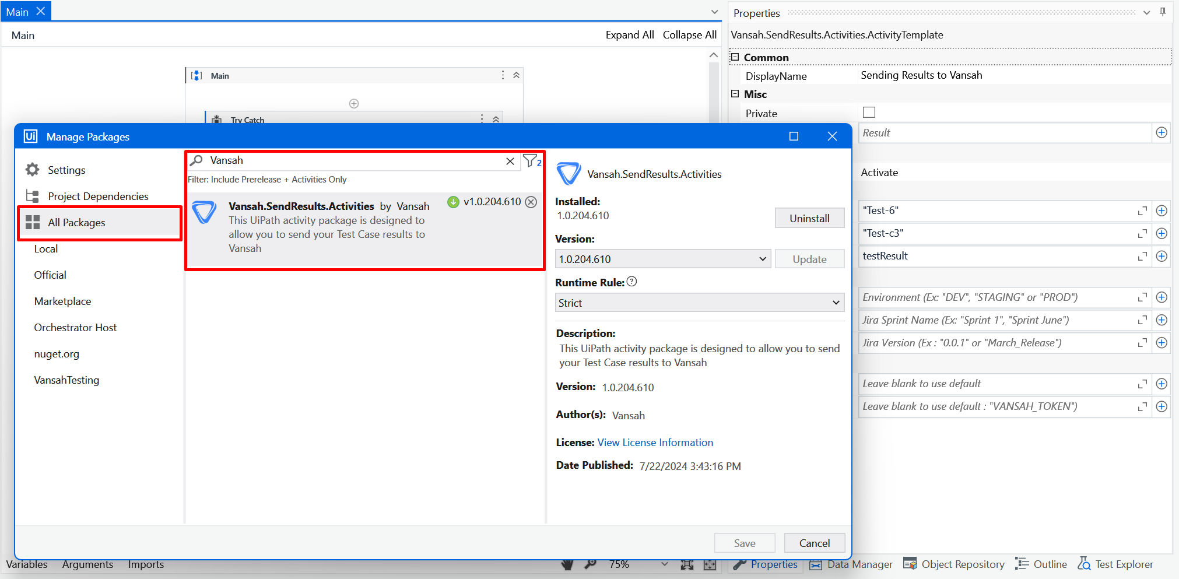Expand editor for "Test-6" value
This screenshot has height=579, width=1179.
(1142, 210)
